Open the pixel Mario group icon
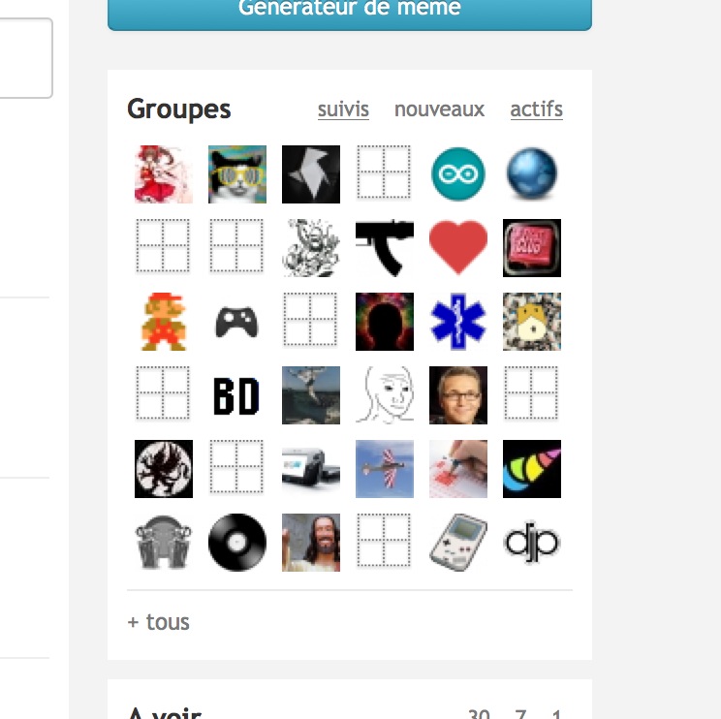 (x=164, y=322)
